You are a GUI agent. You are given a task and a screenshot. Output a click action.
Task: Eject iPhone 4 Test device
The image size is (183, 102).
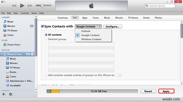tap(32, 54)
